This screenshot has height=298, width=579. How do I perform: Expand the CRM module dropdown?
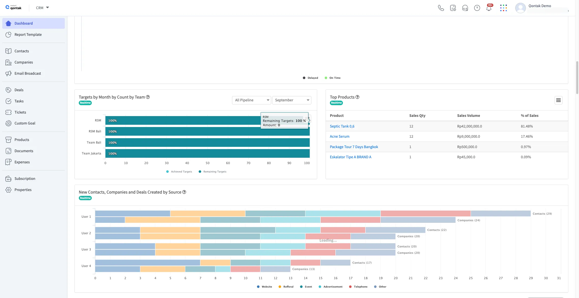pos(42,8)
